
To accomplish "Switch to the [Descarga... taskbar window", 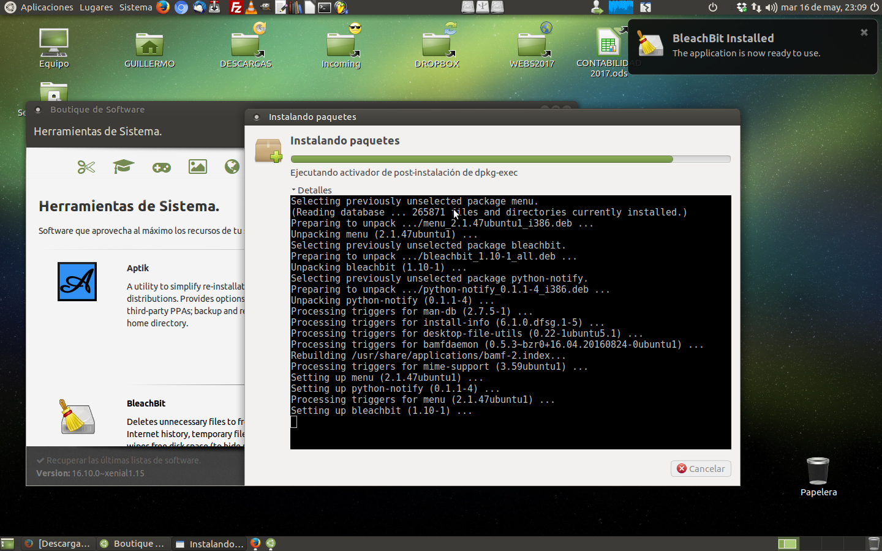I will coord(57,544).
